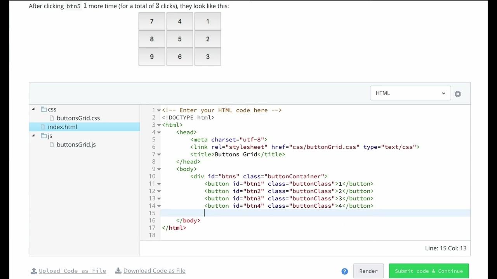Fold the btn2 button at line 12
This screenshot has height=279, width=497.
pos(159,191)
